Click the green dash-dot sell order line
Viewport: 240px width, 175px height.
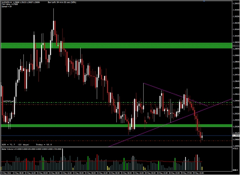coord(117,102)
